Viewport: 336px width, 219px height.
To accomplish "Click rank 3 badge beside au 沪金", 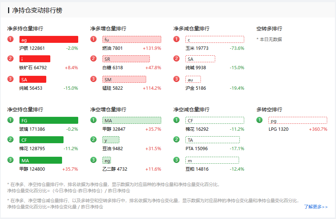I will 177,79.
